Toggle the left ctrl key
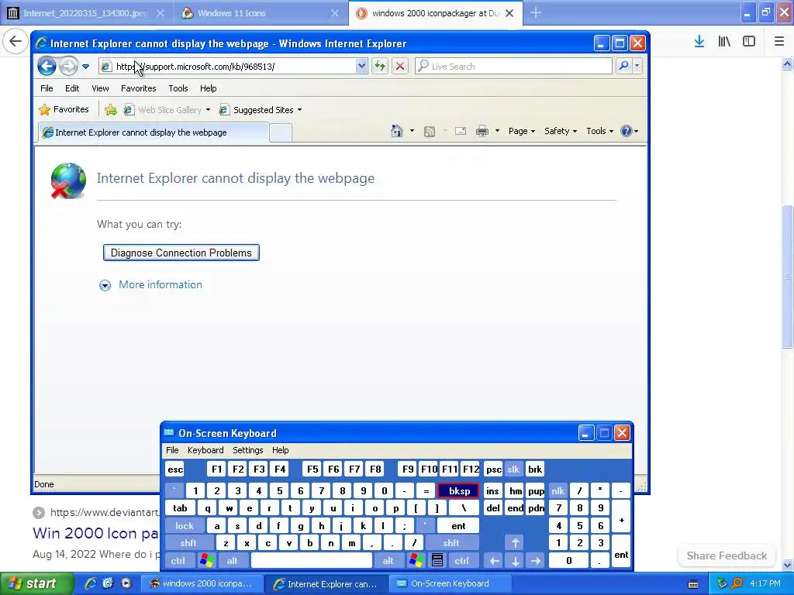 [178, 561]
